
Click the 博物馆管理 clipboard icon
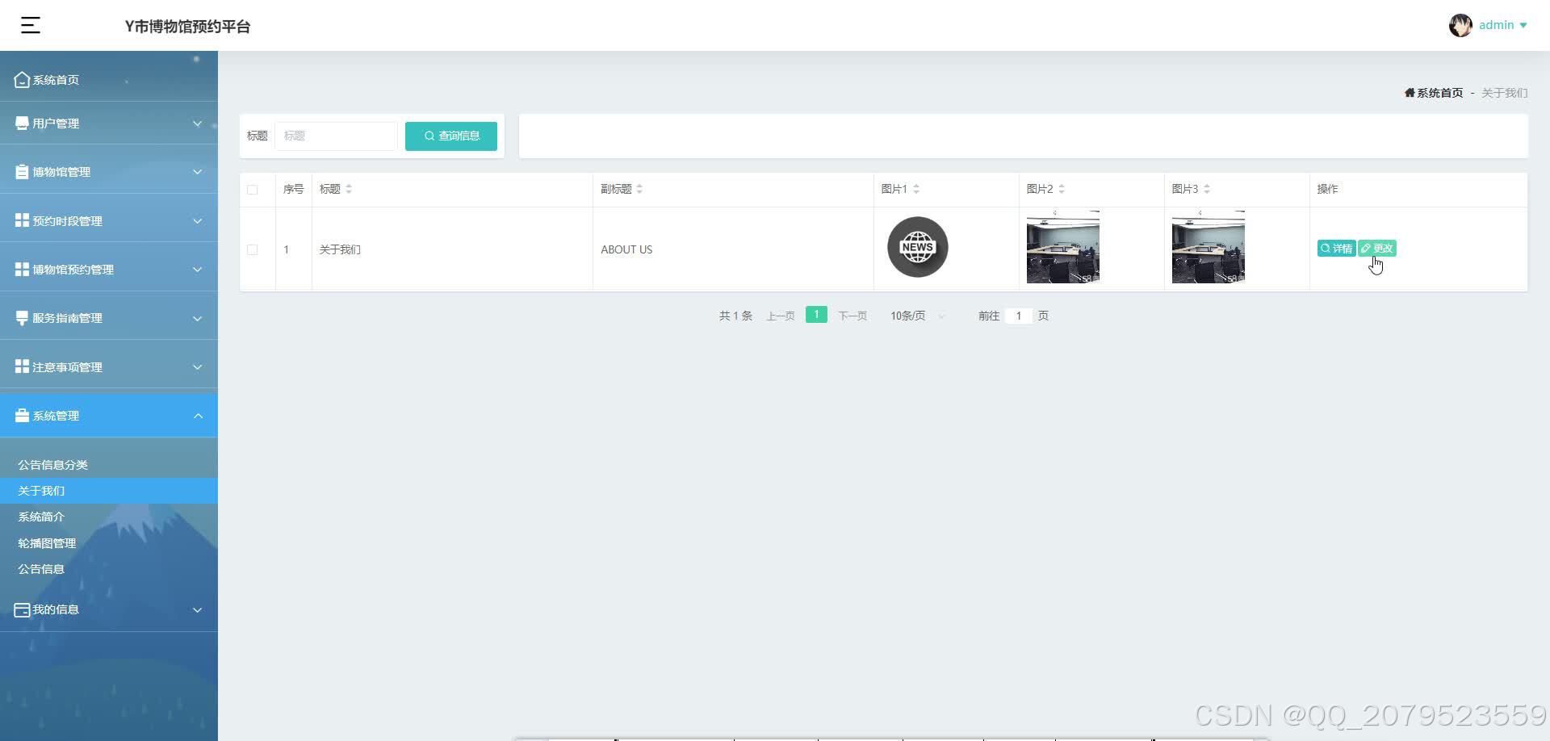[22, 171]
